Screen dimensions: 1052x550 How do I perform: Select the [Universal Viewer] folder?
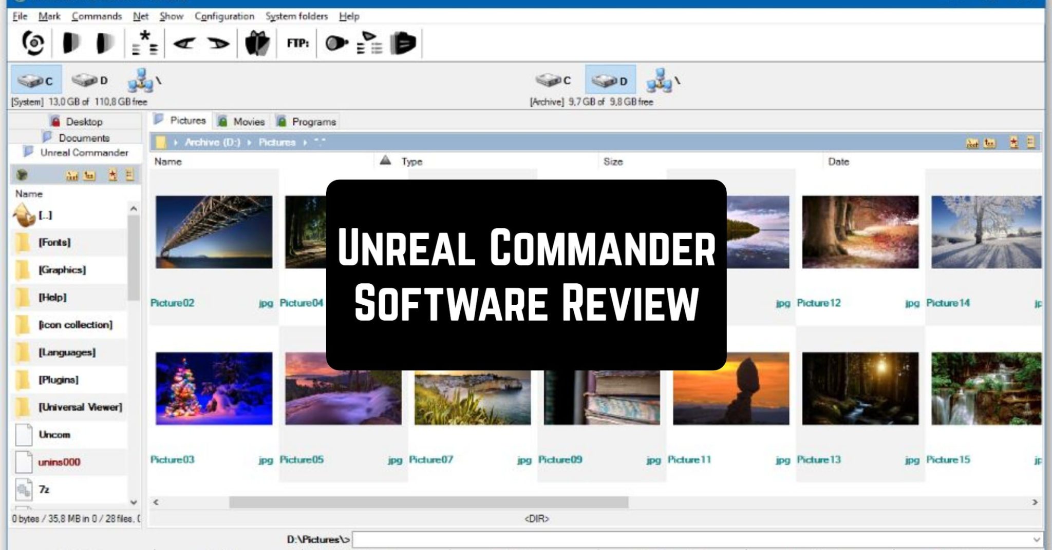click(69, 407)
